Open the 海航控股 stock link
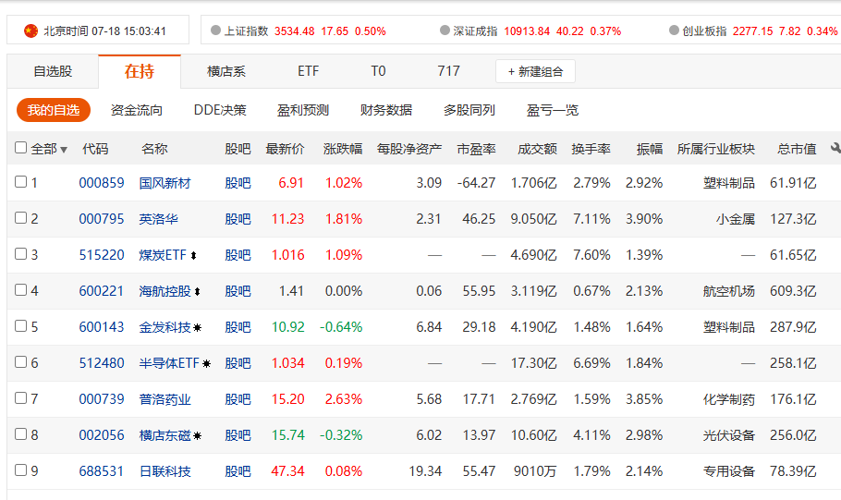This screenshot has height=500, width=841. (165, 291)
